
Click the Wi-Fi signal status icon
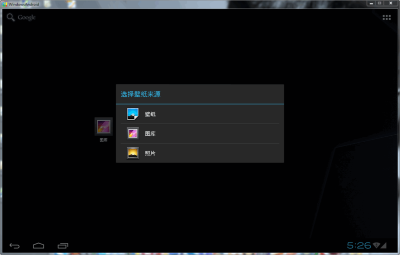[x=376, y=246]
